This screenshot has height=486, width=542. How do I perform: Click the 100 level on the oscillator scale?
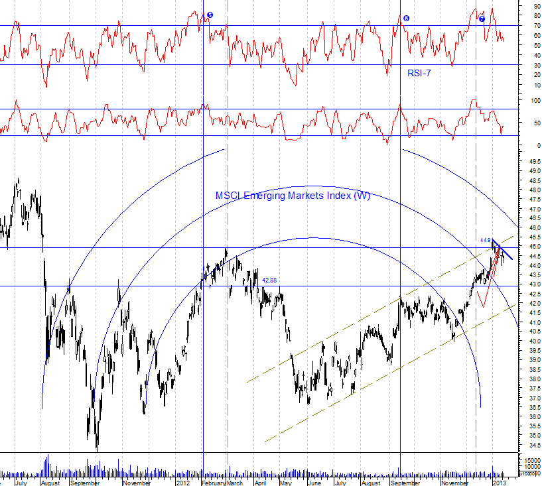point(536,101)
